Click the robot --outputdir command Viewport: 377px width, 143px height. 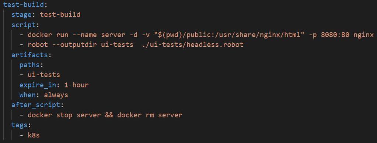pos(62,45)
